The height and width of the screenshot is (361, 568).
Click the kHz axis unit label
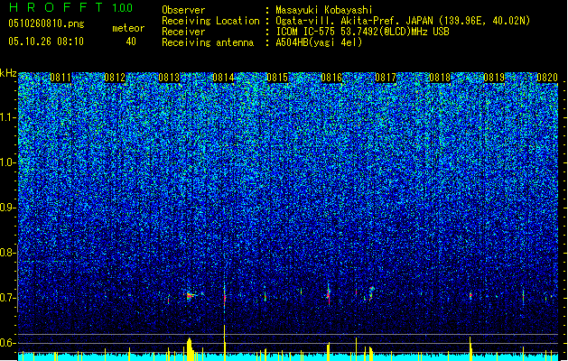[x=8, y=73]
